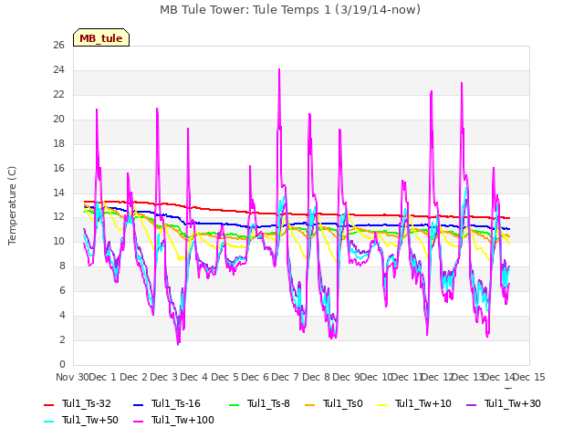This screenshot has width=584, height=438.
Task: Click the purple Tul1_Tw+30 legend swatch
Action: point(472,404)
